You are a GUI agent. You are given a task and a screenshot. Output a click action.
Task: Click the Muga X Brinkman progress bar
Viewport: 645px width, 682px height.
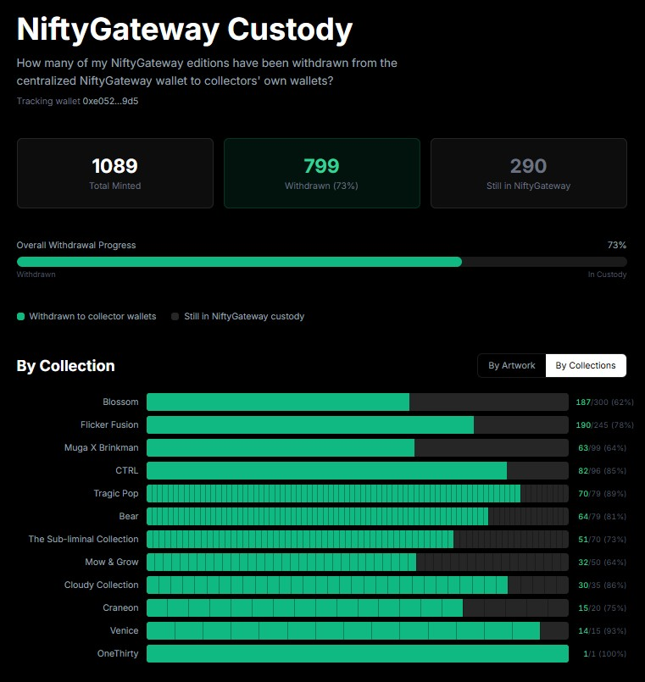coord(358,447)
